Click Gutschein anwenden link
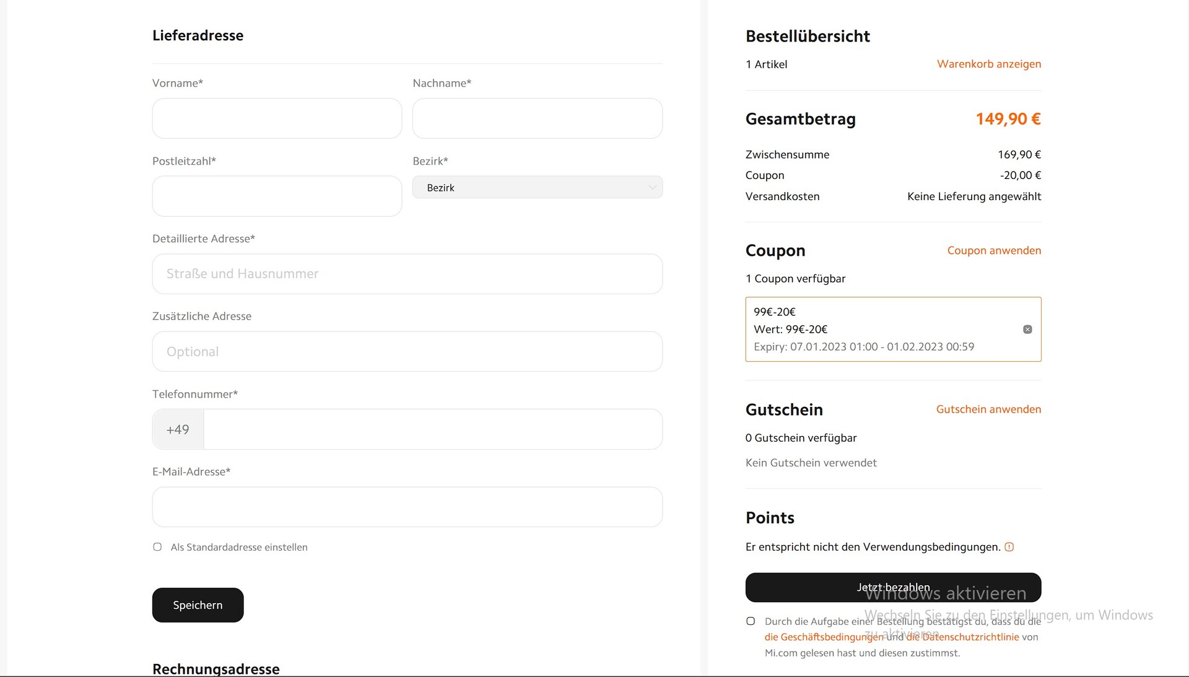Image resolution: width=1189 pixels, height=677 pixels. tap(988, 409)
